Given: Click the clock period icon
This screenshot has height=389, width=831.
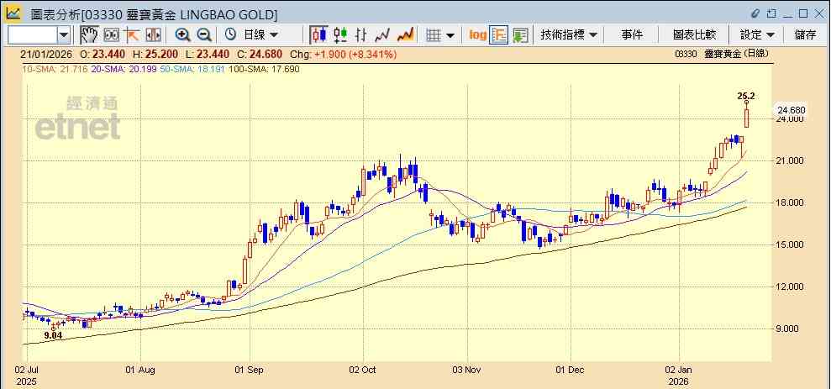Looking at the screenshot, I should [230, 35].
